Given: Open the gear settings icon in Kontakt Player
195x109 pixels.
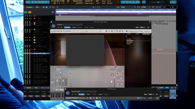Looking at the screenshot, I should (94, 98).
